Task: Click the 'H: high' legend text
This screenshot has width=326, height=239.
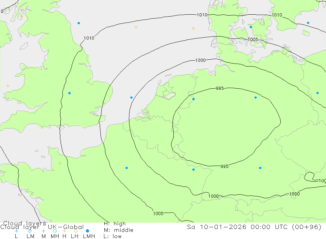Action: 115,224
